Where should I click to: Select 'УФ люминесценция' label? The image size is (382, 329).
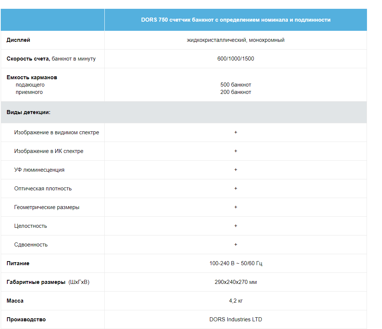point(39,170)
